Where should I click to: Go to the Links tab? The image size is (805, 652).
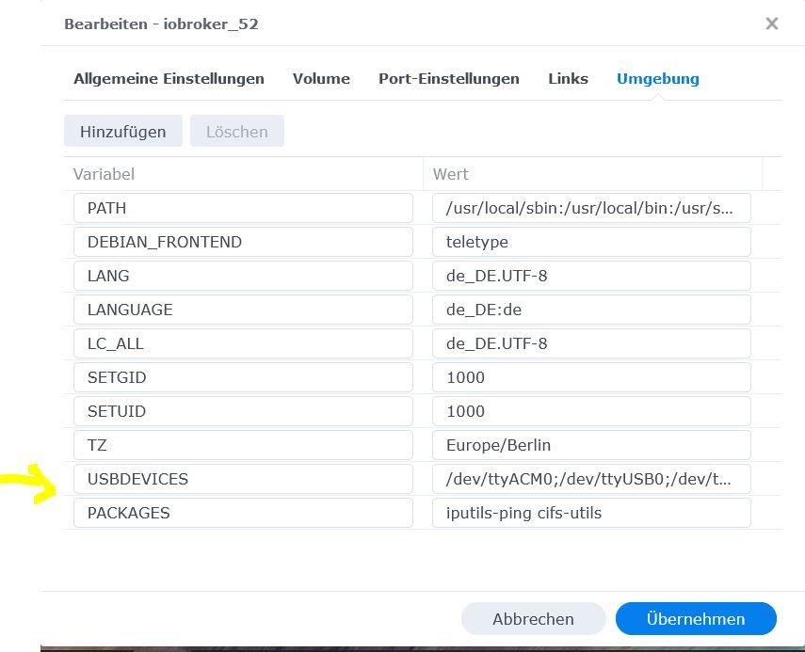pos(568,78)
